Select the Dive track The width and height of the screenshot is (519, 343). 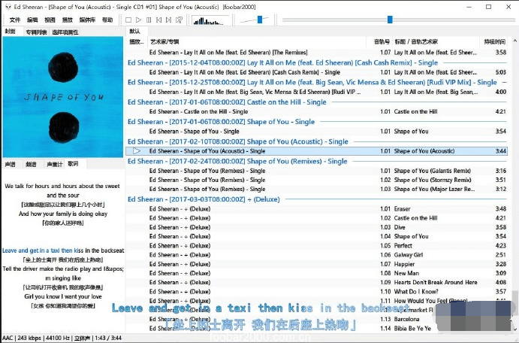pos(317,227)
